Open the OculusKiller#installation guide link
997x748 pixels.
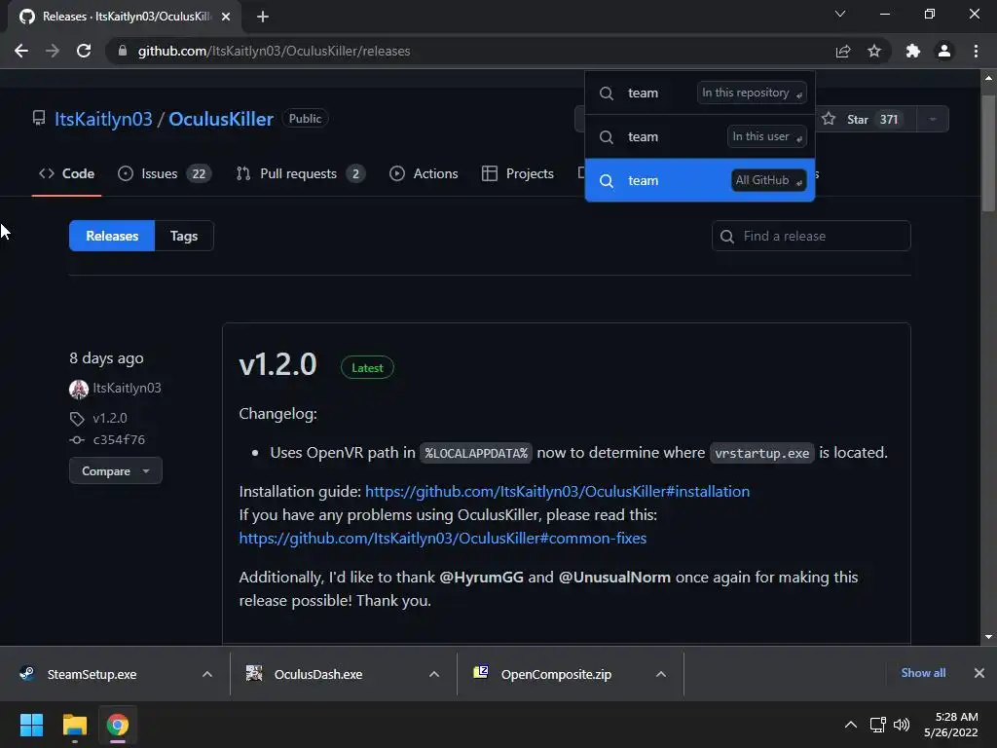557,492
